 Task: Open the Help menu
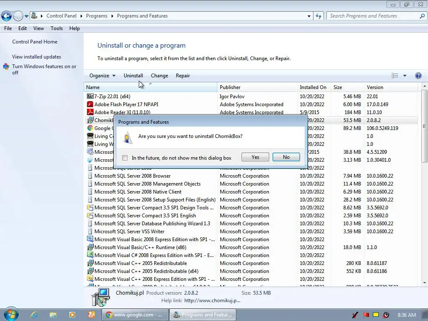click(x=74, y=28)
